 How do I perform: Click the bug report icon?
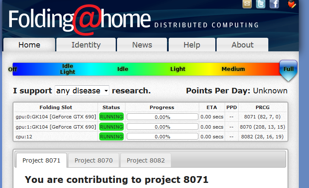coord(292,4)
